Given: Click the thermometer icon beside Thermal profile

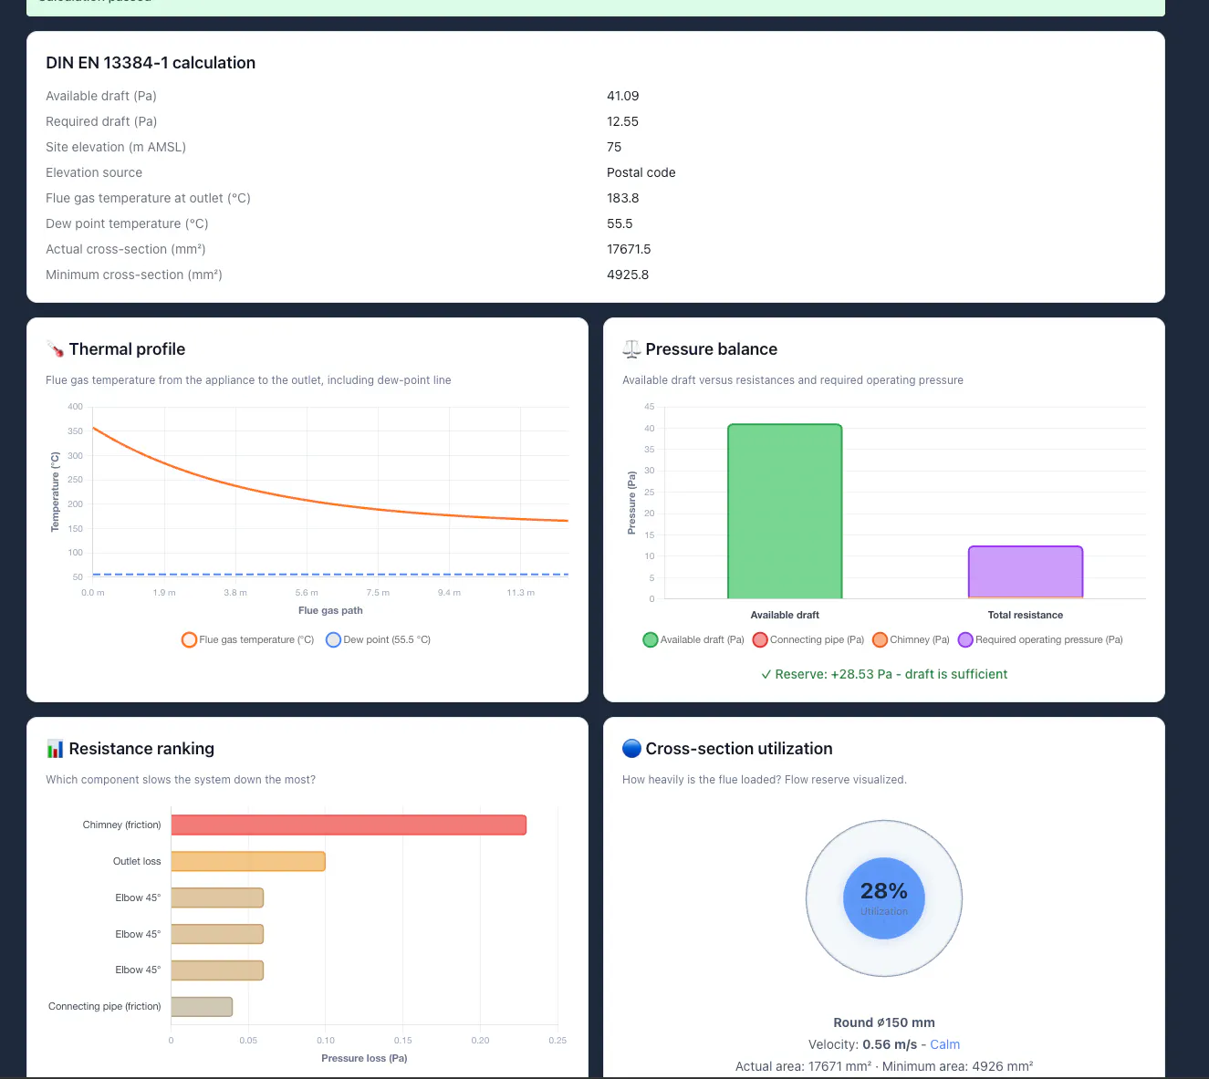Looking at the screenshot, I should coord(55,349).
